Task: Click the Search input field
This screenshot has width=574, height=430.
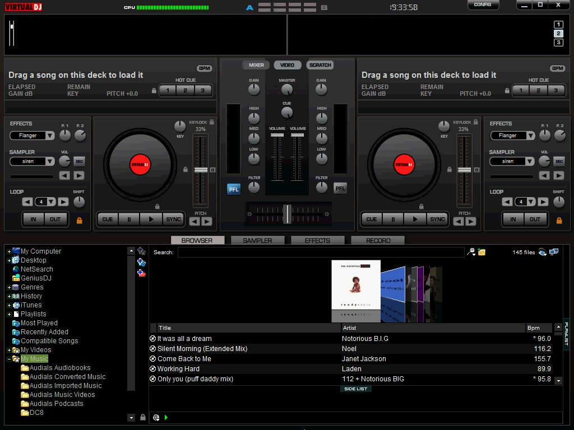Action: [321, 253]
